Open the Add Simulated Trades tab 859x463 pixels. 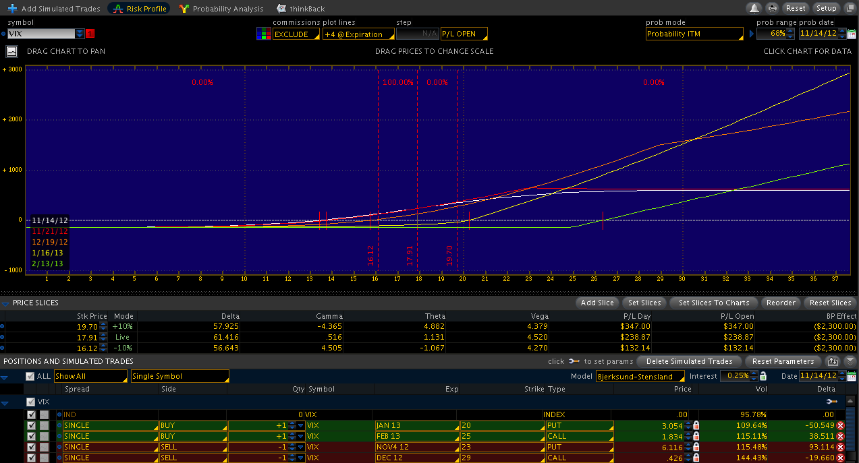[x=54, y=9]
